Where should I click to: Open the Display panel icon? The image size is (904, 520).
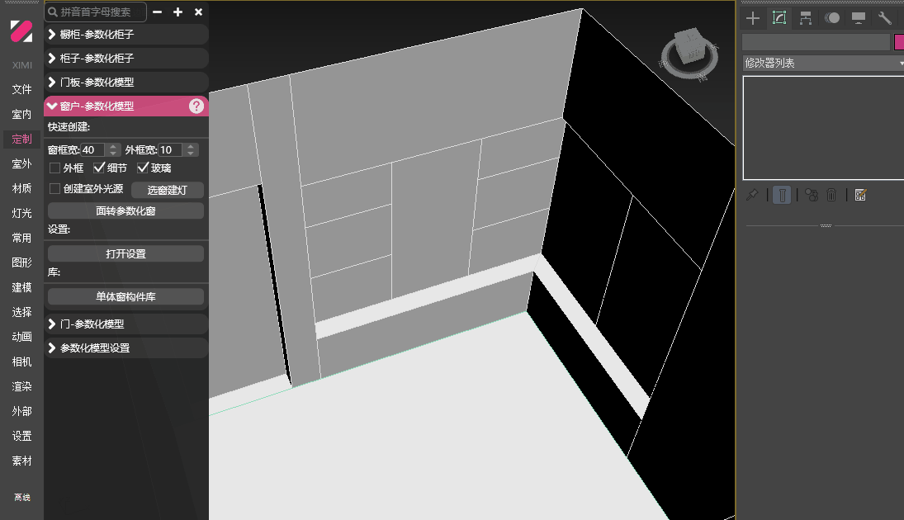tap(859, 18)
